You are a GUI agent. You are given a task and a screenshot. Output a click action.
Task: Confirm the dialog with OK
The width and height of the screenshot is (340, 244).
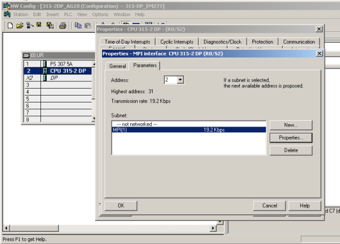[121, 205]
